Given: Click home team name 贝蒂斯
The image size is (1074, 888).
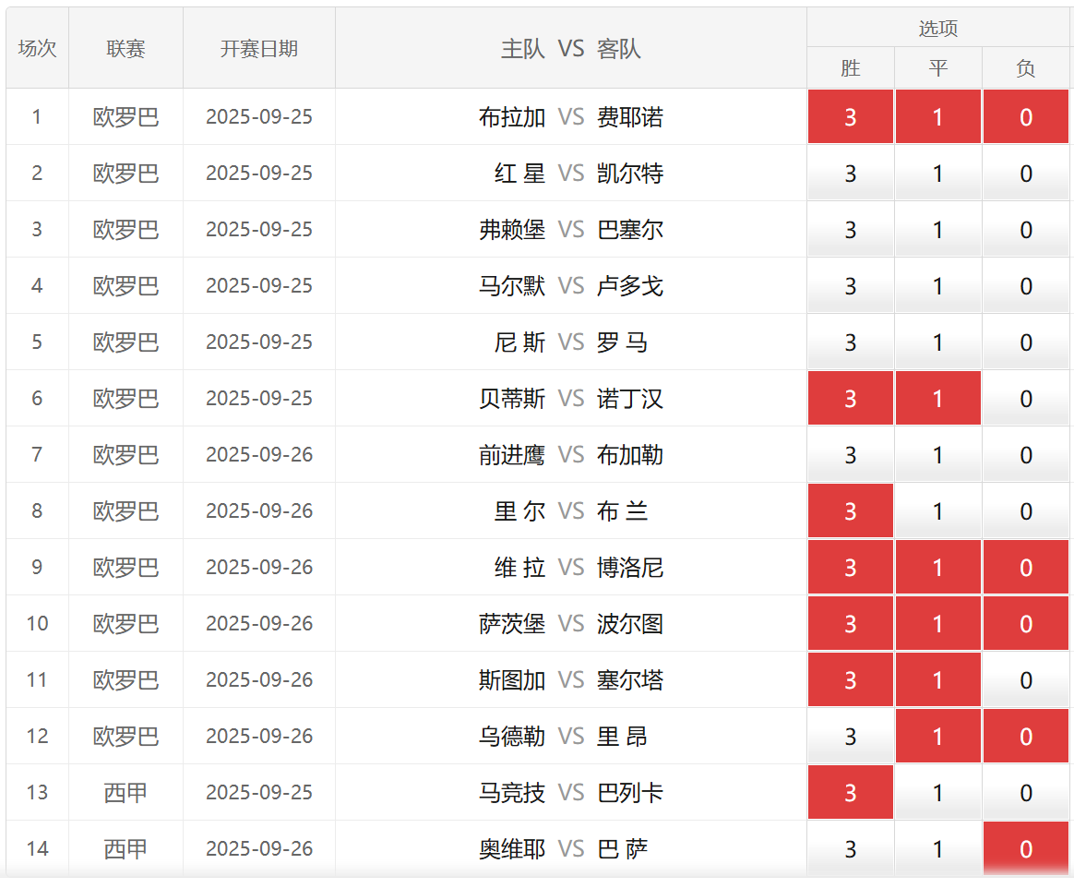Looking at the screenshot, I should click(x=512, y=399).
